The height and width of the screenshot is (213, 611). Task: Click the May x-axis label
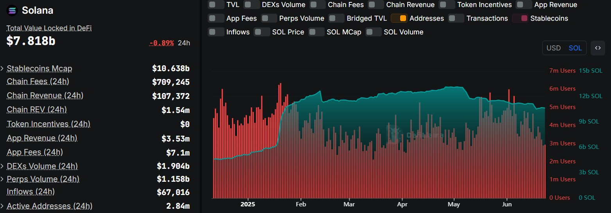pos(454,204)
